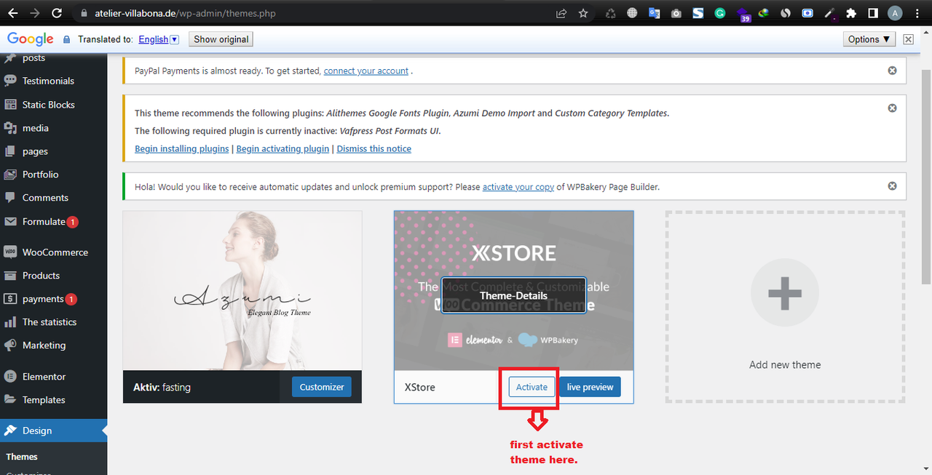Click the browser forward arrow
The width and height of the screenshot is (932, 475).
35,13
